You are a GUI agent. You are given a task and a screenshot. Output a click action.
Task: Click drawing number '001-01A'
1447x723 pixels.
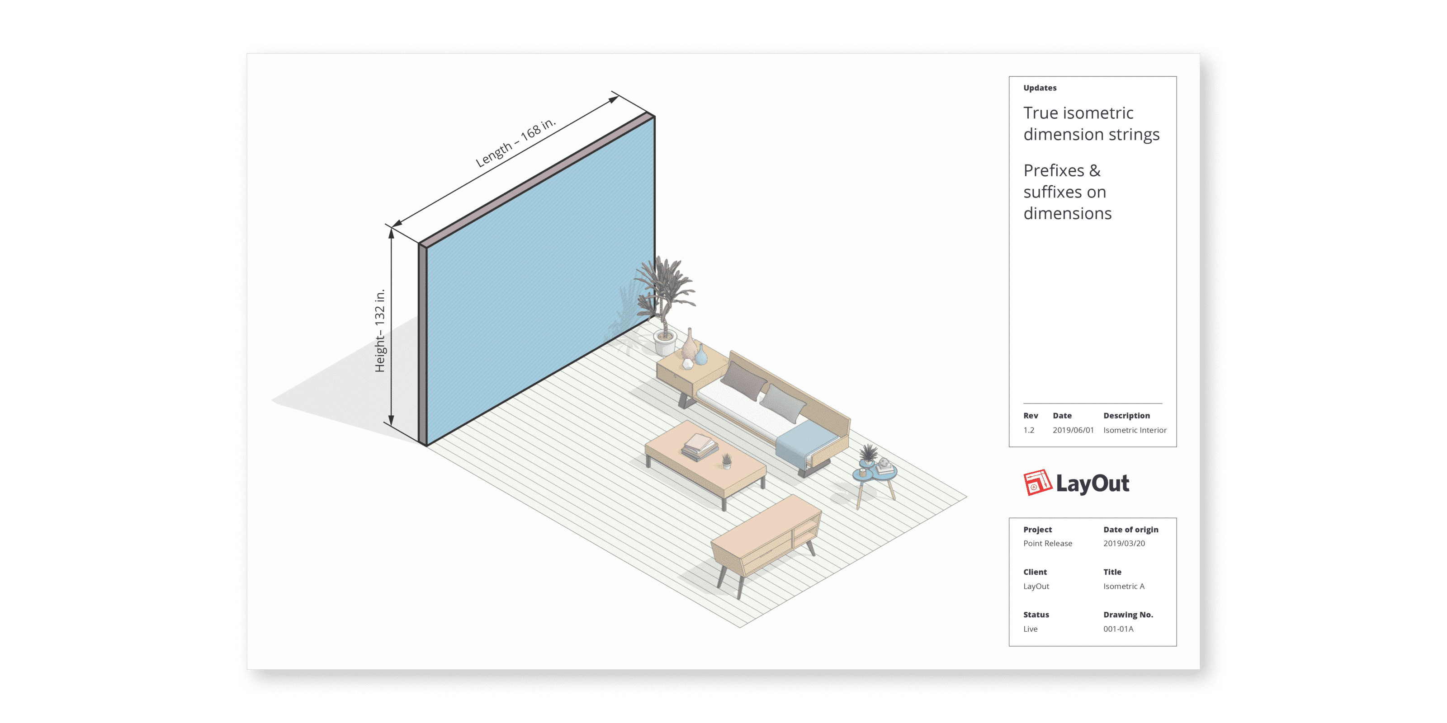(1118, 629)
